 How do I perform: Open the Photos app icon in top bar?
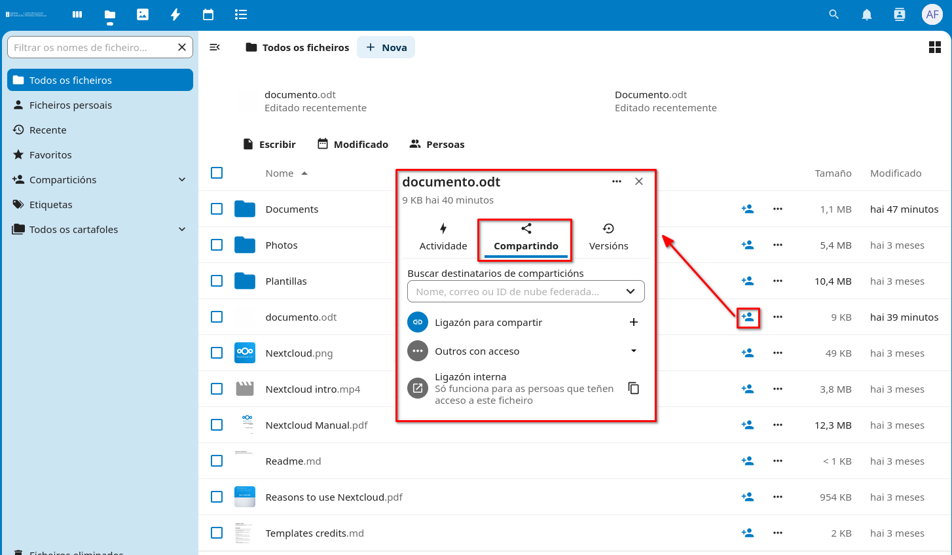[x=143, y=14]
